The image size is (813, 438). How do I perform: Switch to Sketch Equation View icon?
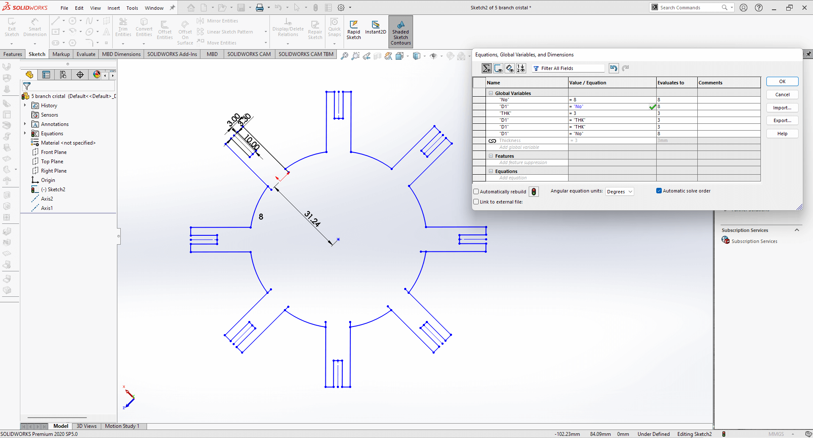498,68
